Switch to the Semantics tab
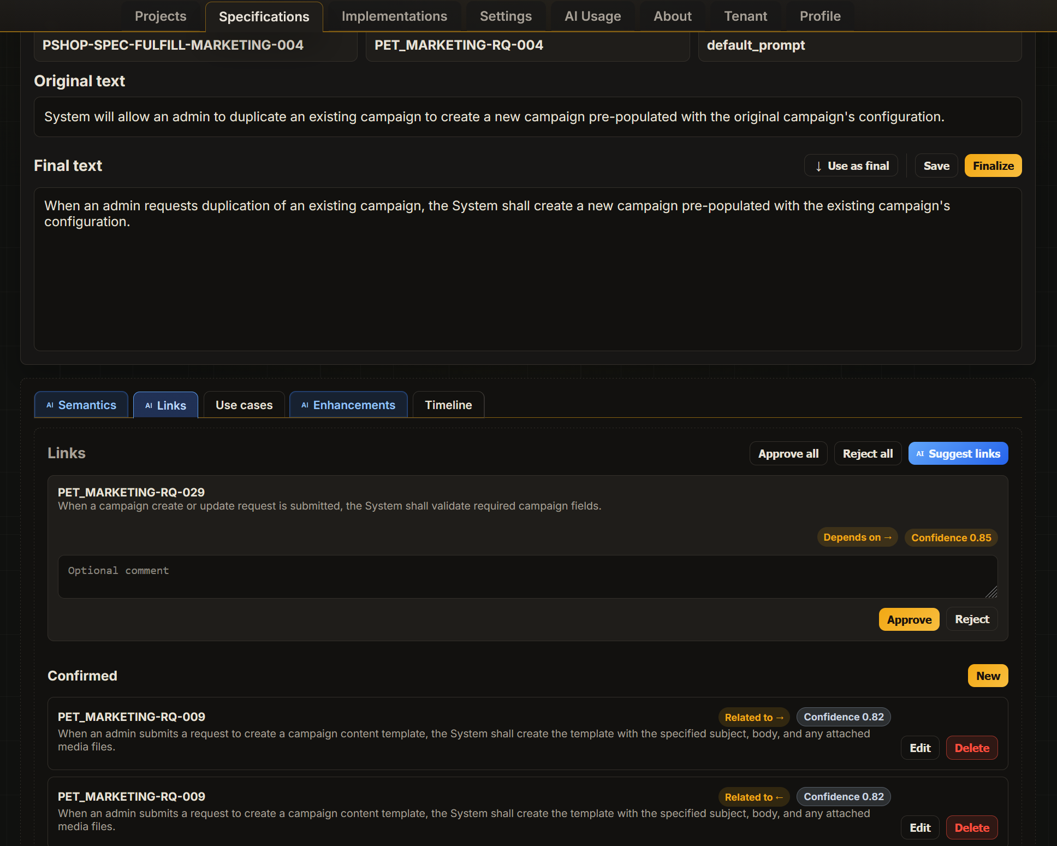Image resolution: width=1057 pixels, height=846 pixels. tap(81, 405)
